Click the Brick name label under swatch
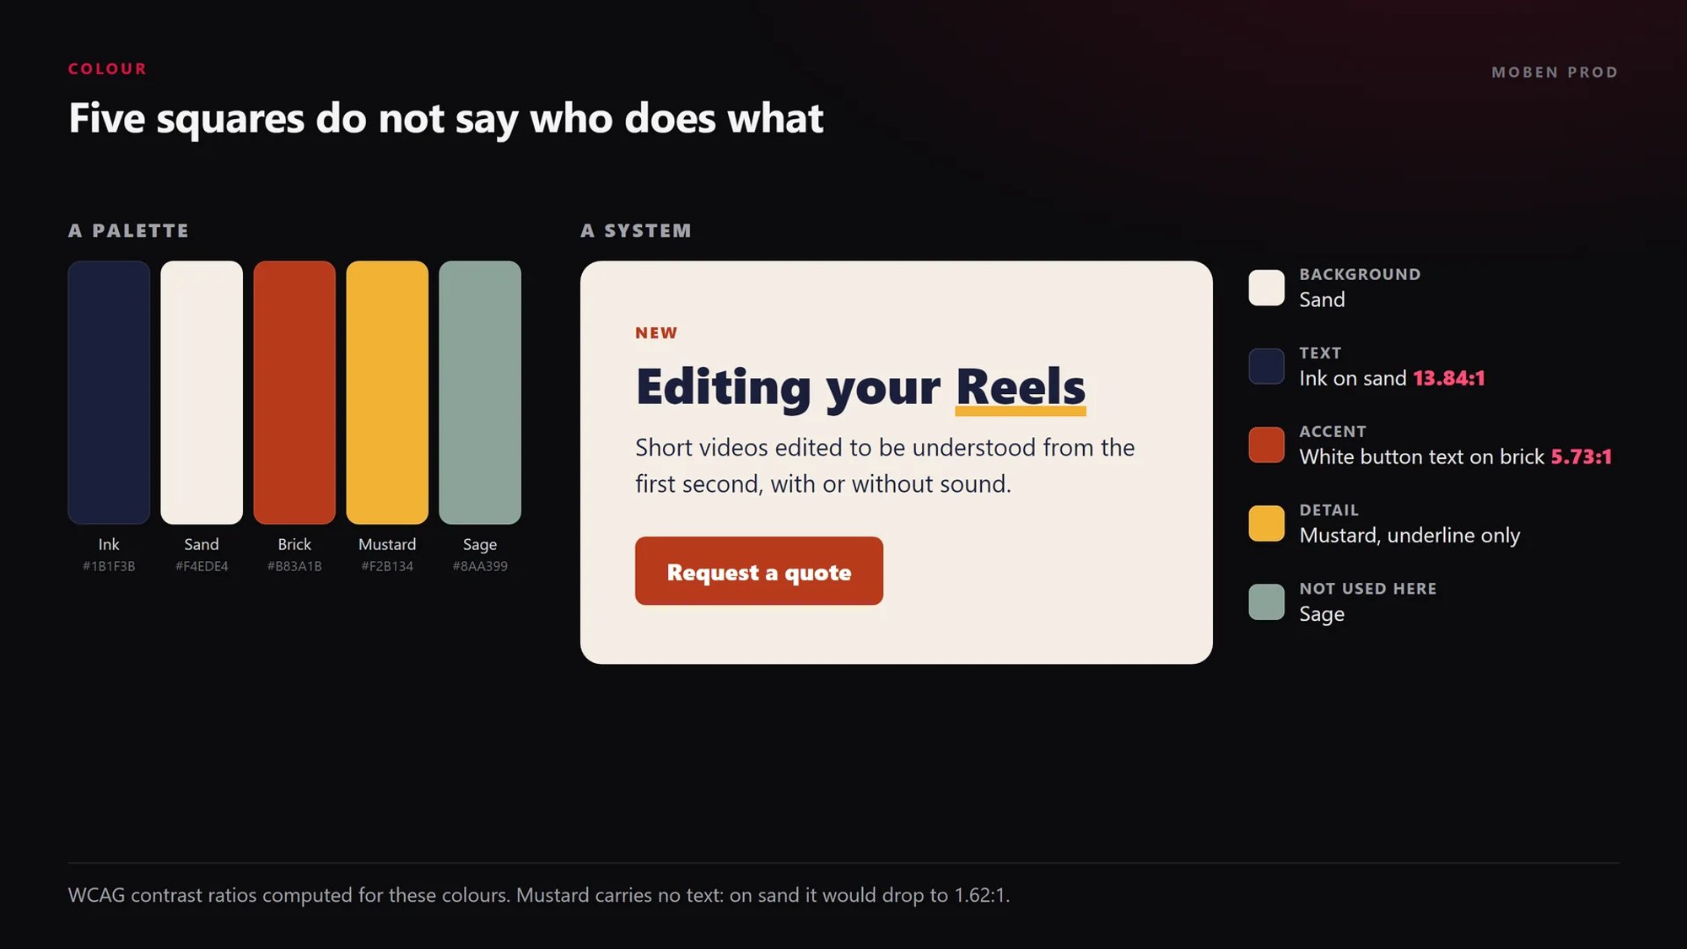This screenshot has width=1687, height=949. 294,544
